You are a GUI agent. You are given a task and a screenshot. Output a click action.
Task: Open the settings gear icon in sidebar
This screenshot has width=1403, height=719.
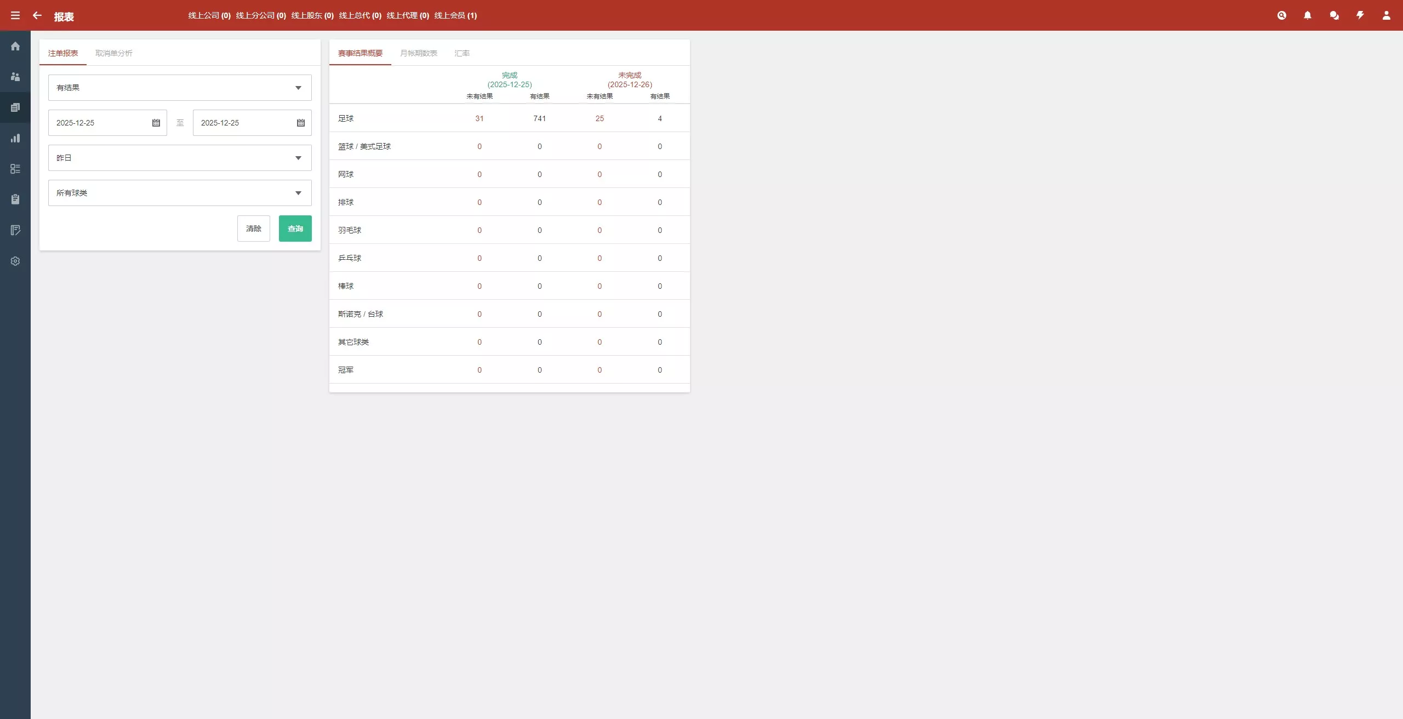pos(15,261)
